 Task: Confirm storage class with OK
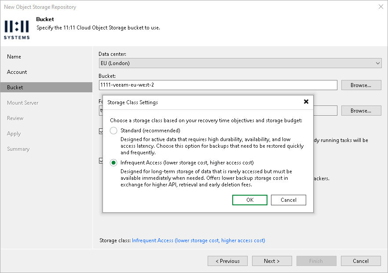[250, 200]
